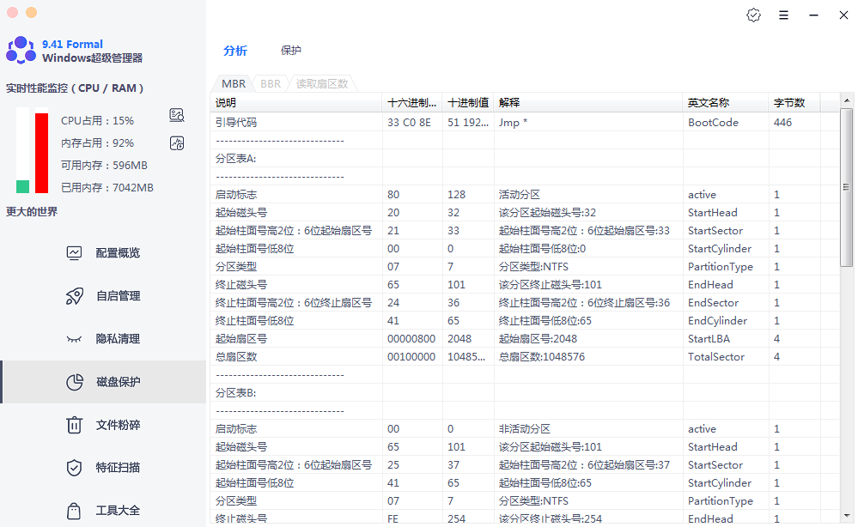Click the verification badge icon in title bar
Viewport: 858px width, 527px height.
[x=753, y=15]
